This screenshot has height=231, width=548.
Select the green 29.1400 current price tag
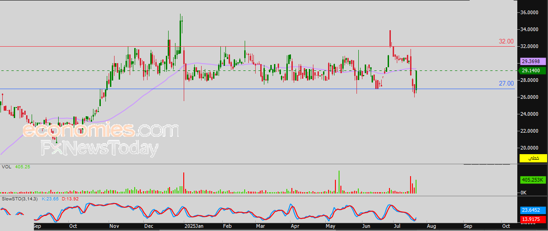(x=532, y=70)
